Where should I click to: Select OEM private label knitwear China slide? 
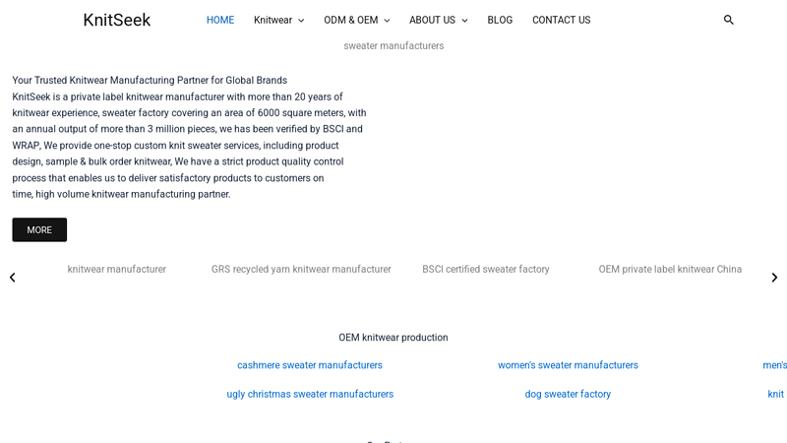click(670, 269)
